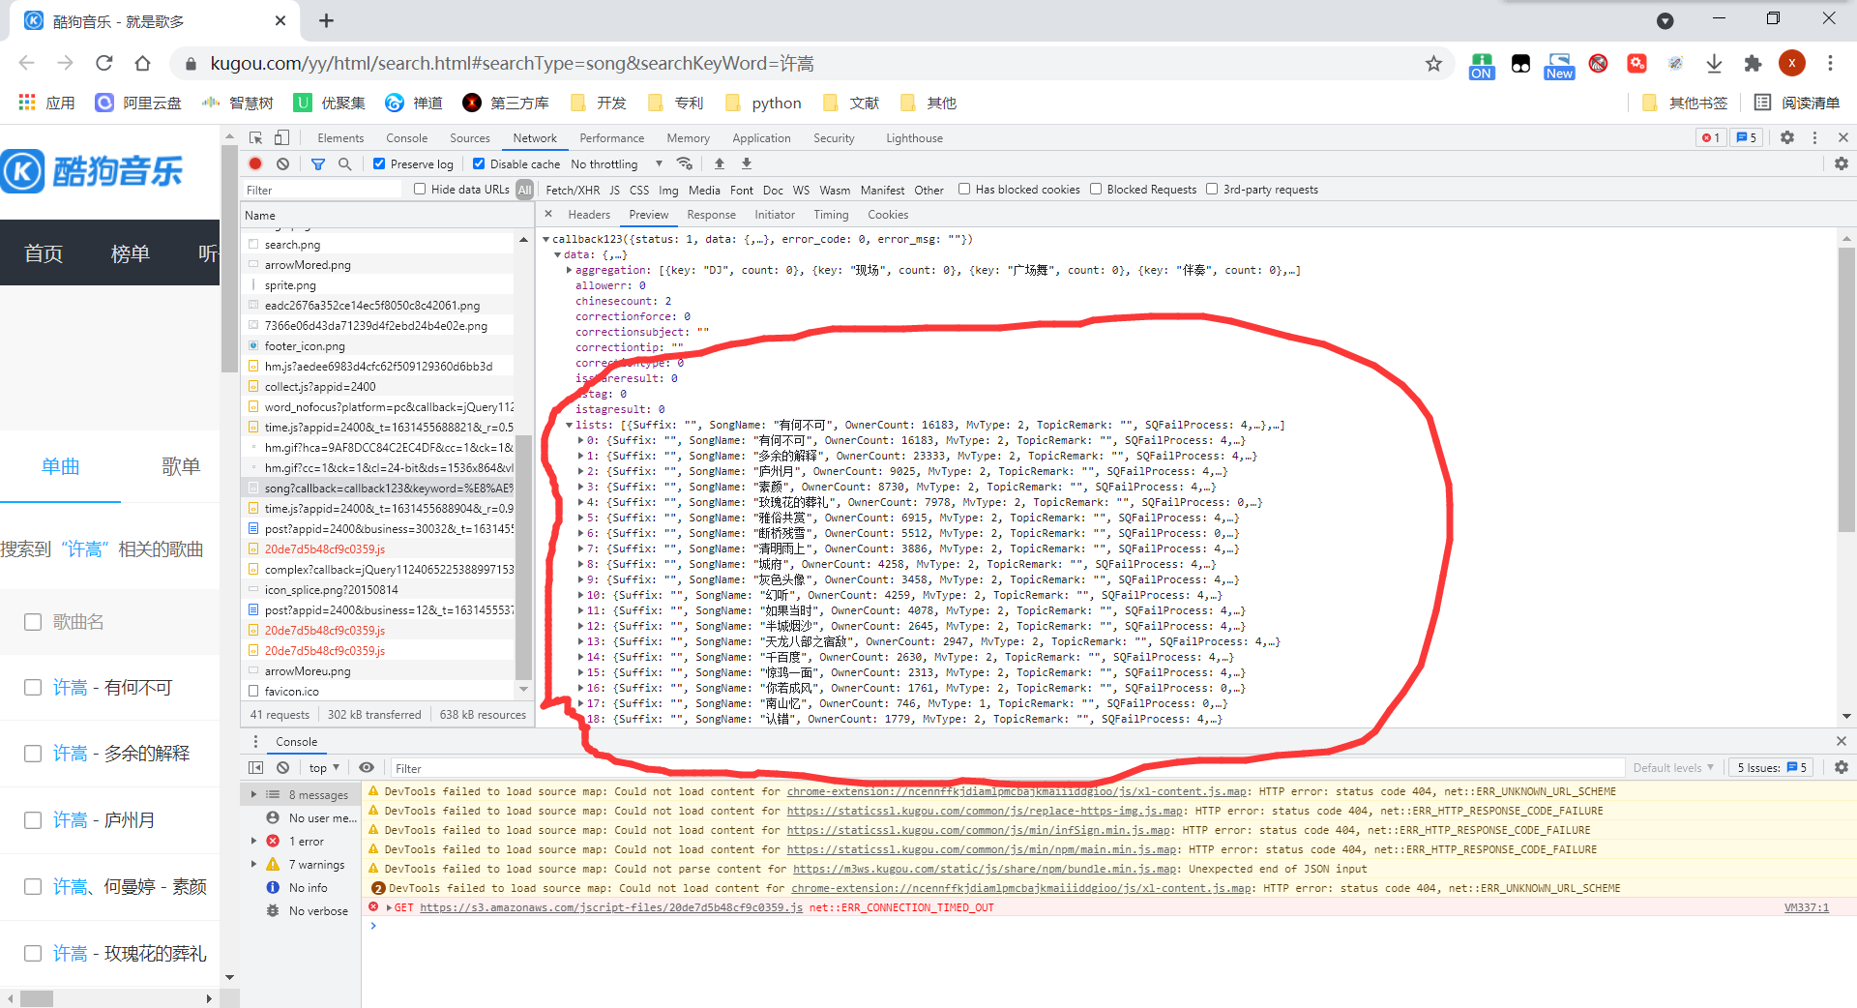Click the request list vertical scrollbar
The height and width of the screenshot is (1008, 1857).
click(523, 558)
